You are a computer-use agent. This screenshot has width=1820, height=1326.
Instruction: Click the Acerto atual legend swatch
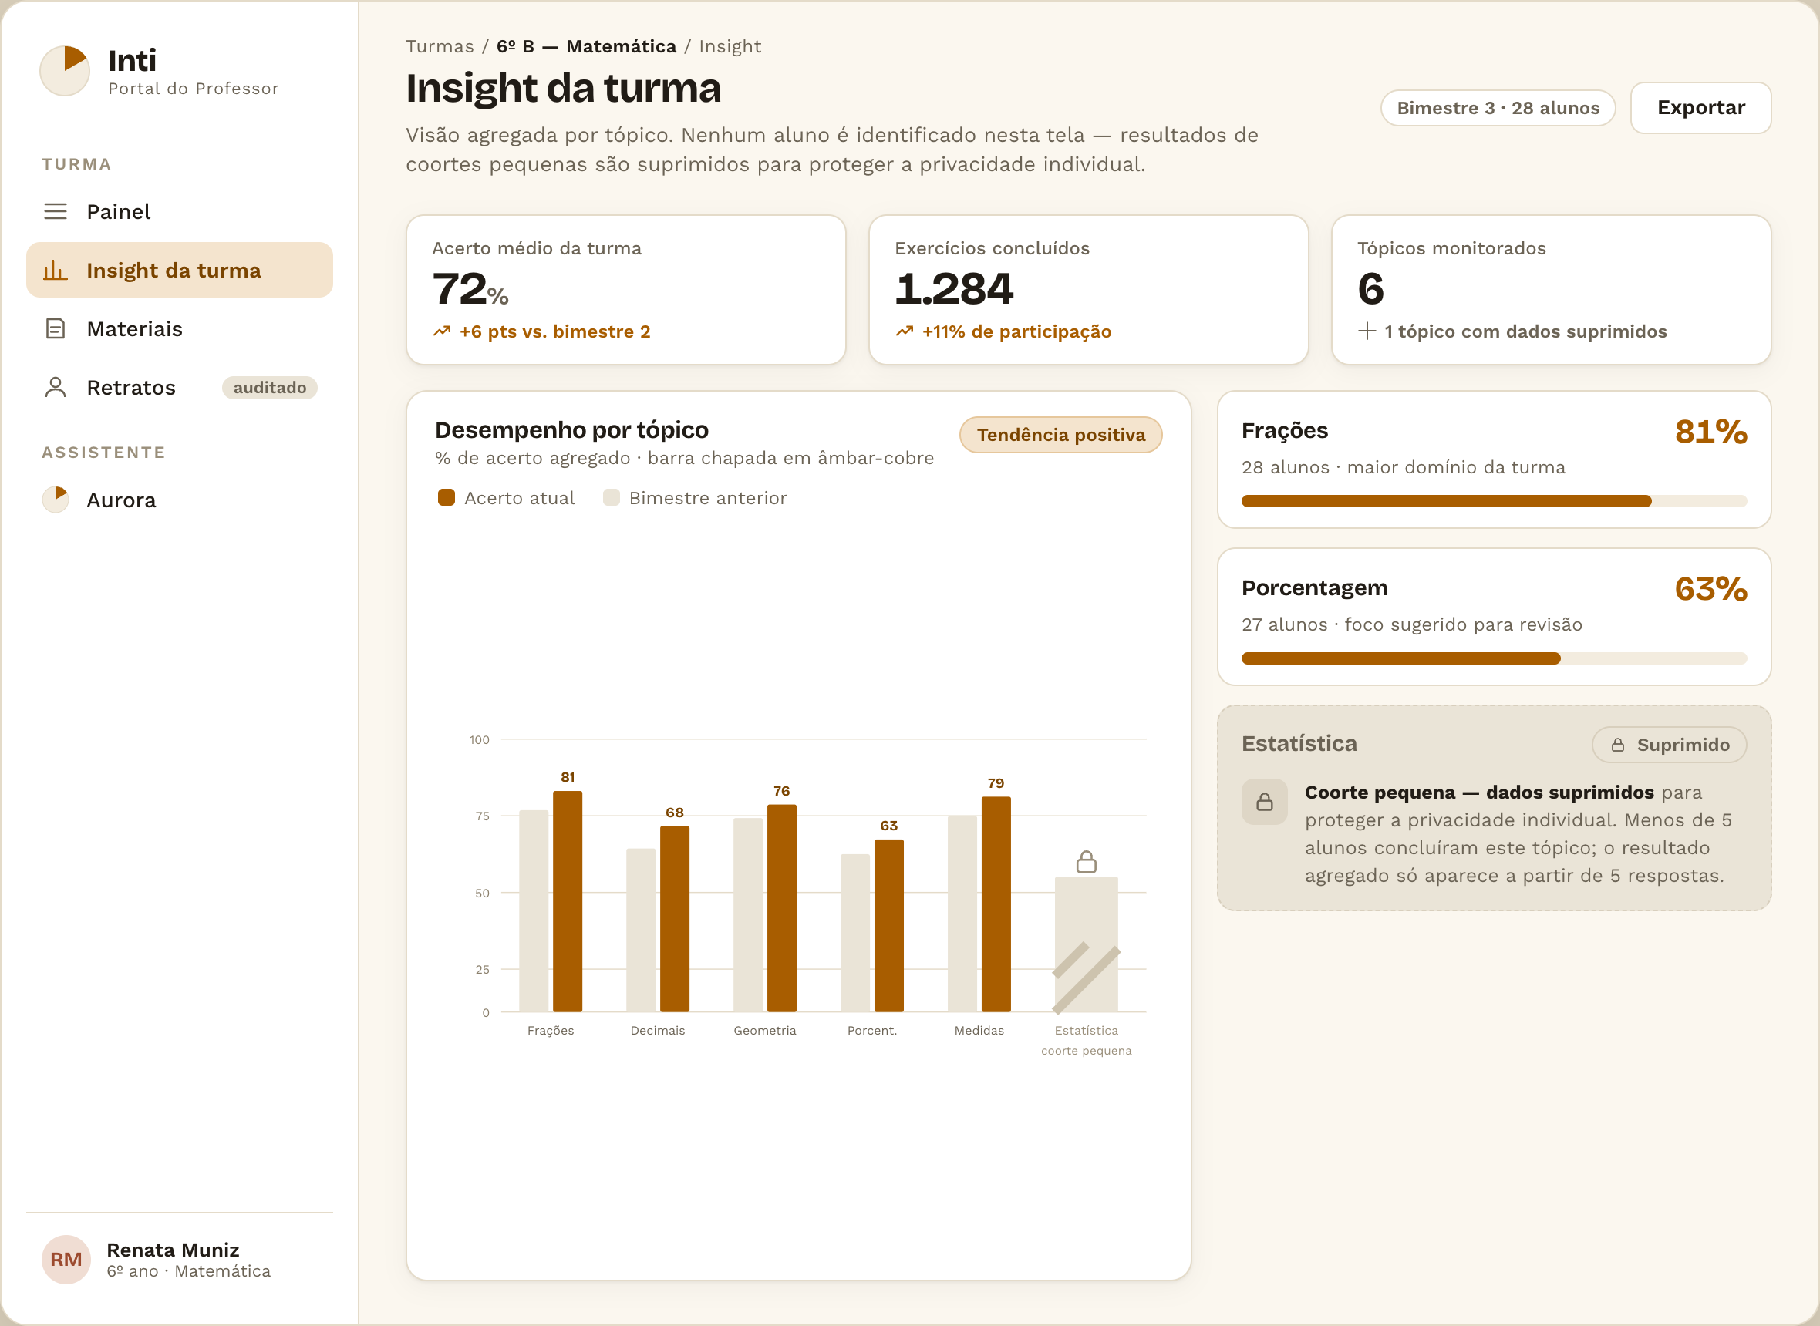447,498
